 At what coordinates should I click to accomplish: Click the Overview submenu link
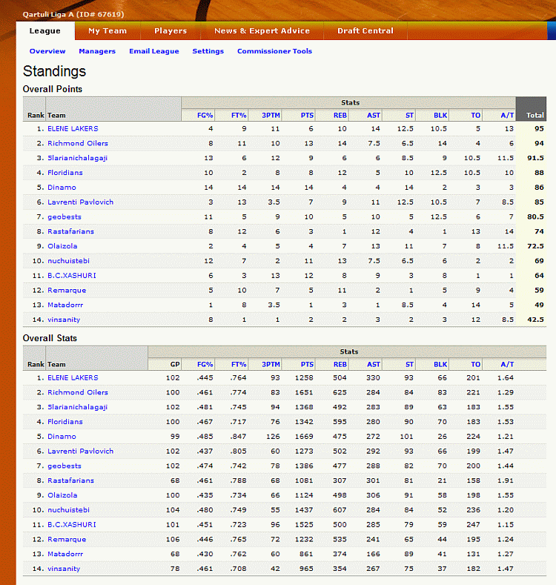47,51
